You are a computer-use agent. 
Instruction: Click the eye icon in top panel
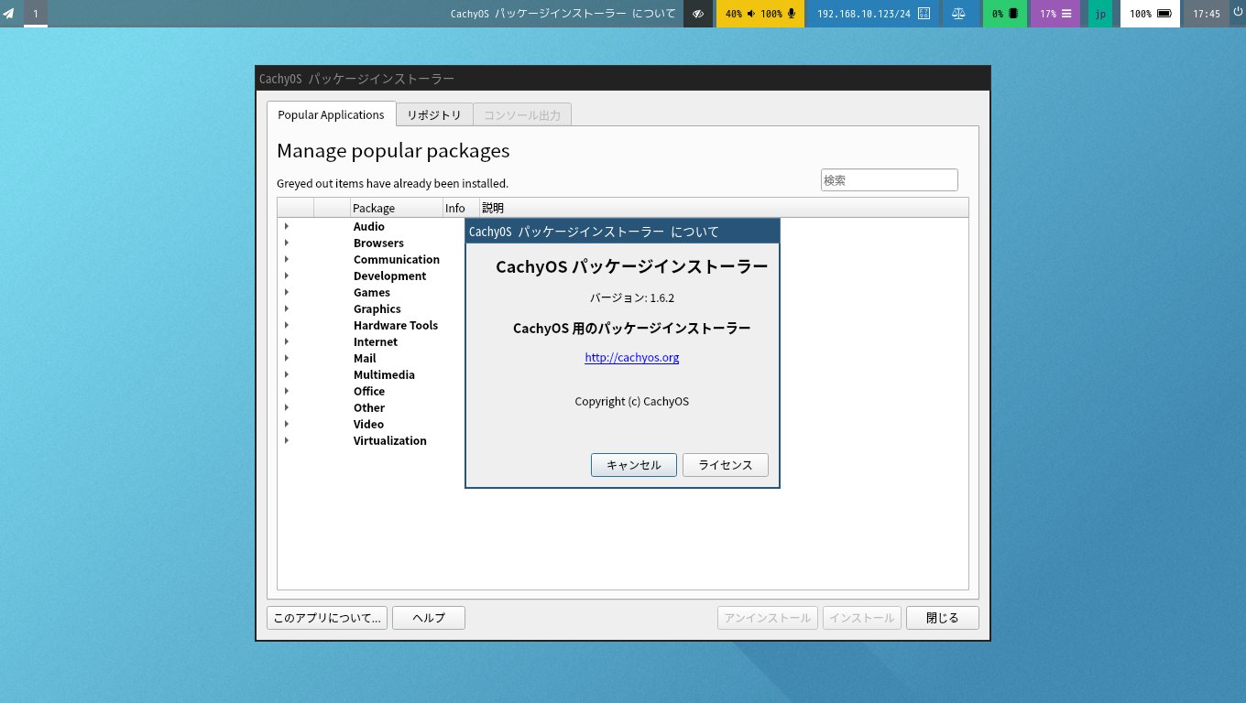point(698,14)
